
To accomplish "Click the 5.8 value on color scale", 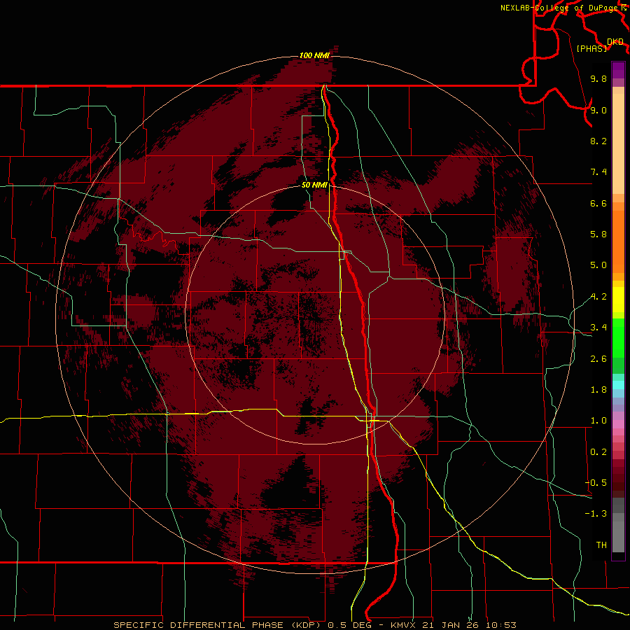I will 598,234.
